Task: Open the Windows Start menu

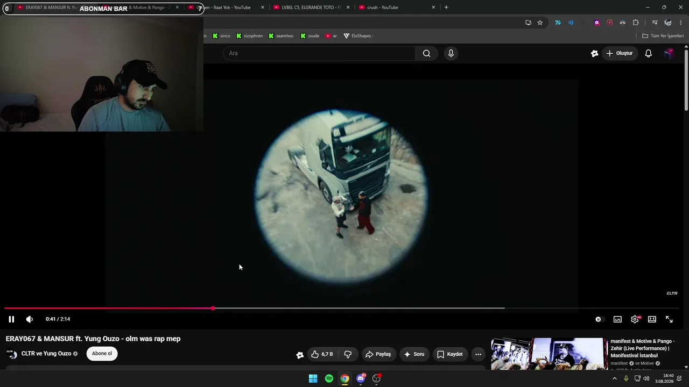Action: pyautogui.click(x=313, y=378)
